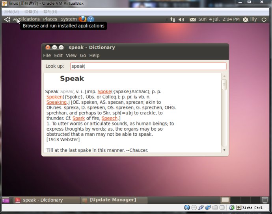Open the Dictionary Edit menu
Viewport: 272px width, 214px height.
click(58, 55)
